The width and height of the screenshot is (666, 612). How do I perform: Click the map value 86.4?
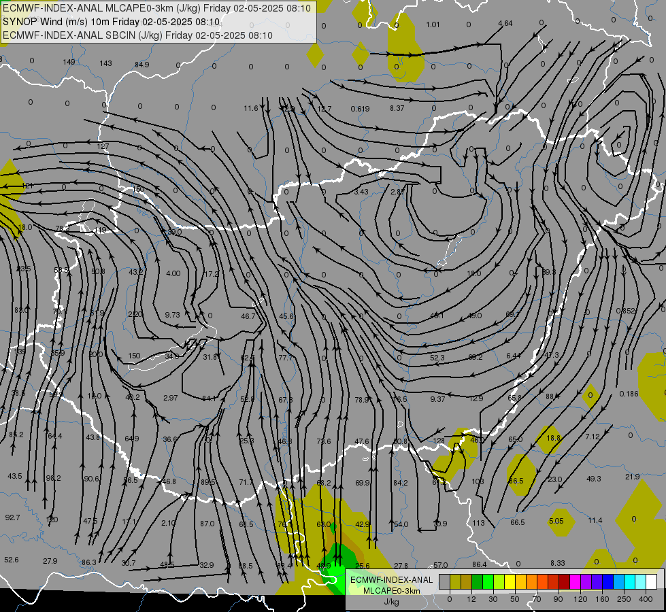[479, 564]
